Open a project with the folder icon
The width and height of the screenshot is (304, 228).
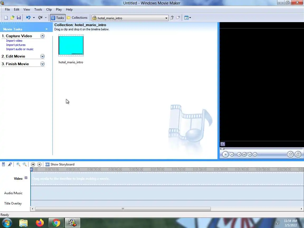click(12, 18)
